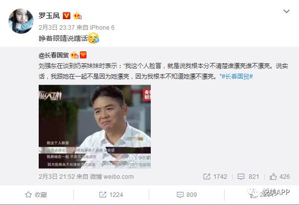Click the crown member icon beside 罗玉凤
Viewport: 299px width, 205px height.
[77, 16]
